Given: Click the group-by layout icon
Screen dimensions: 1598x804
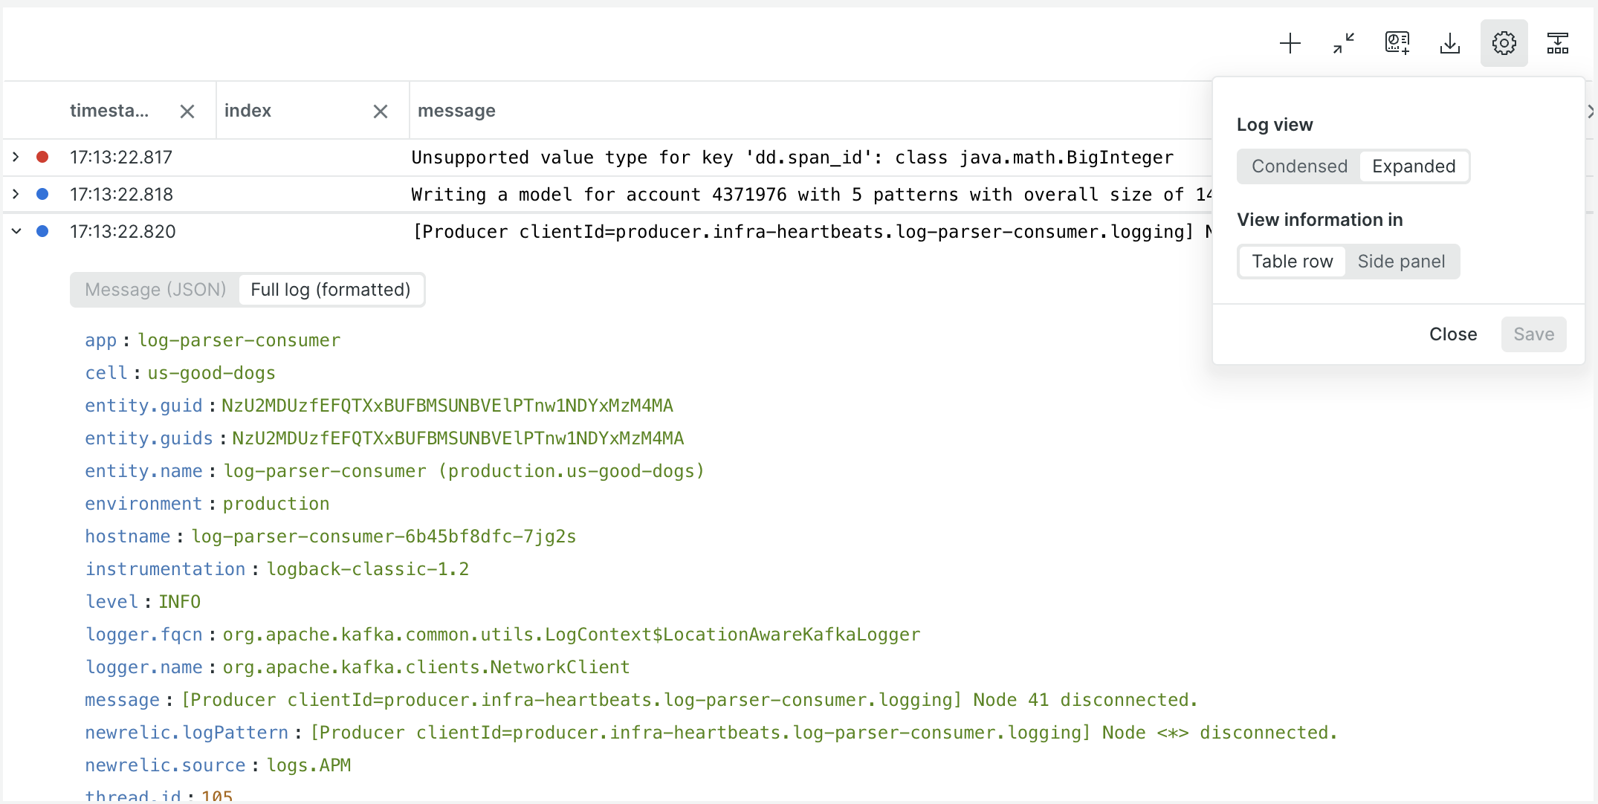Looking at the screenshot, I should point(1558,43).
